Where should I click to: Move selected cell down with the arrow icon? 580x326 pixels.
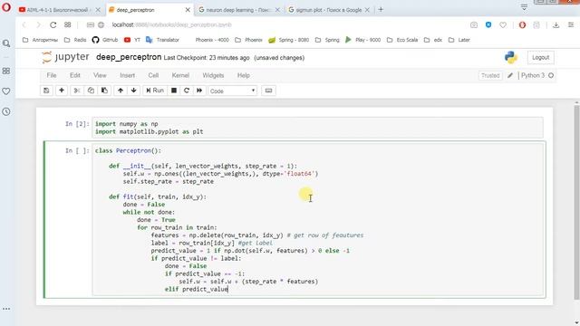coord(133,91)
